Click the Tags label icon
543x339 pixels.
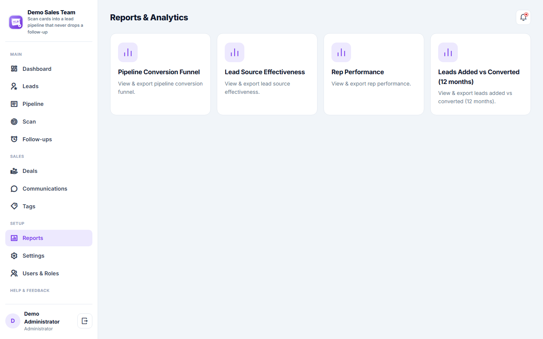[14, 206]
